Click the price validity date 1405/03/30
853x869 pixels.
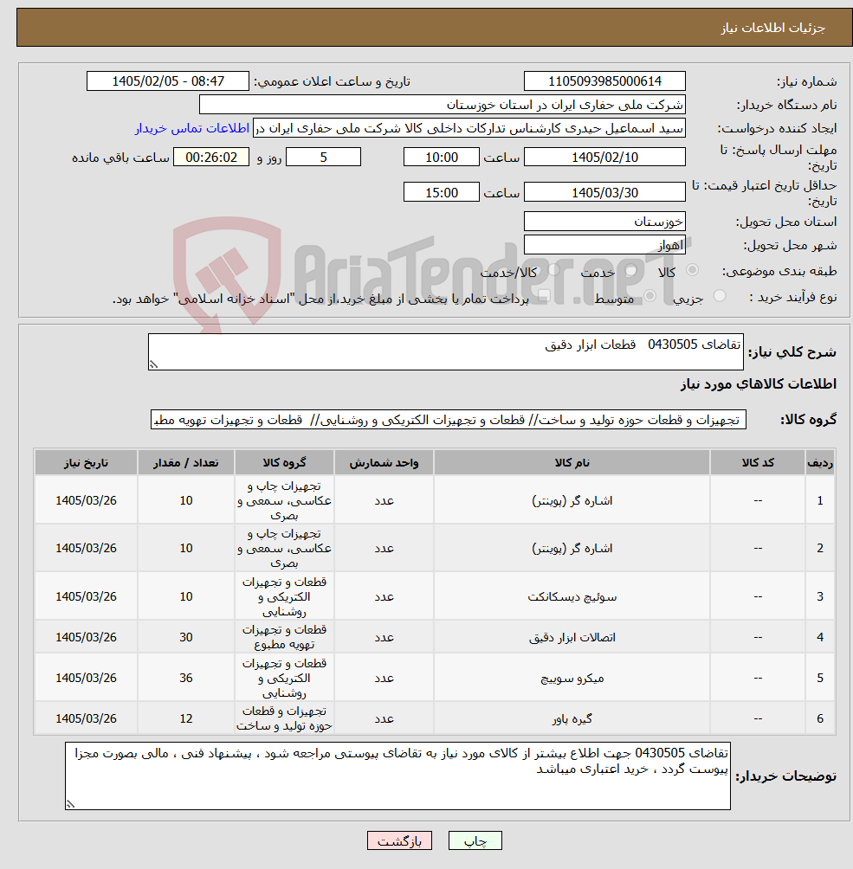(604, 192)
